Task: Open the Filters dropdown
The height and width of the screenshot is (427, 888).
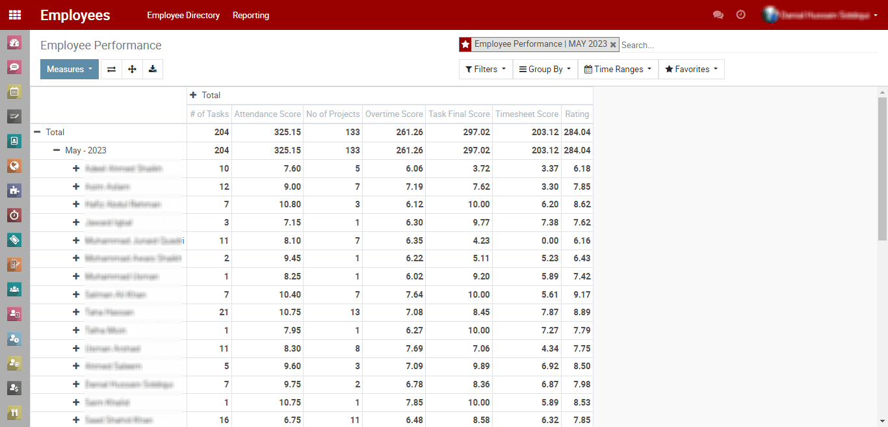Action: [486, 70]
